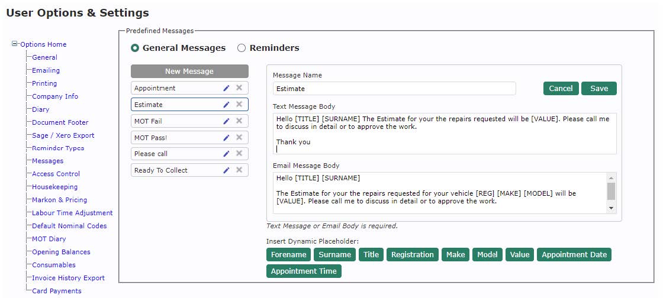Click the X icon on the Estimate row
Image resolution: width=663 pixels, height=298 pixels.
click(x=239, y=105)
